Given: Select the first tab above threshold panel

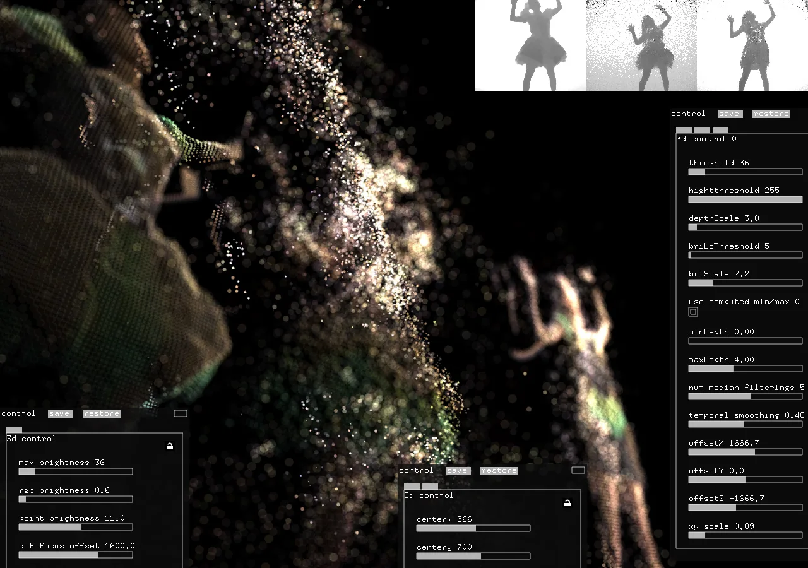Looking at the screenshot, I should click(x=684, y=130).
